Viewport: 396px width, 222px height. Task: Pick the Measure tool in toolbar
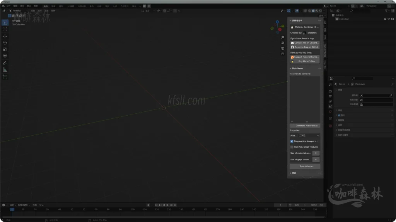coord(5,70)
